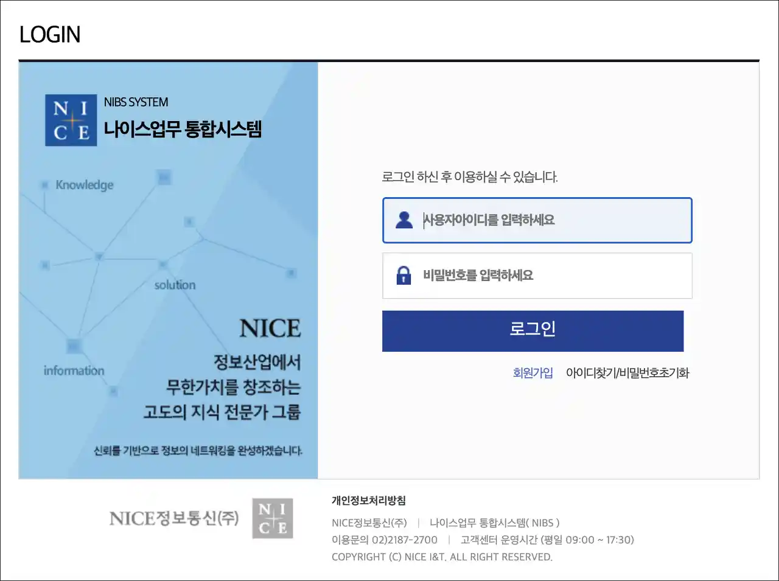Open 아이디찾기/비밀번호초기화 link
779x581 pixels.
[627, 373]
